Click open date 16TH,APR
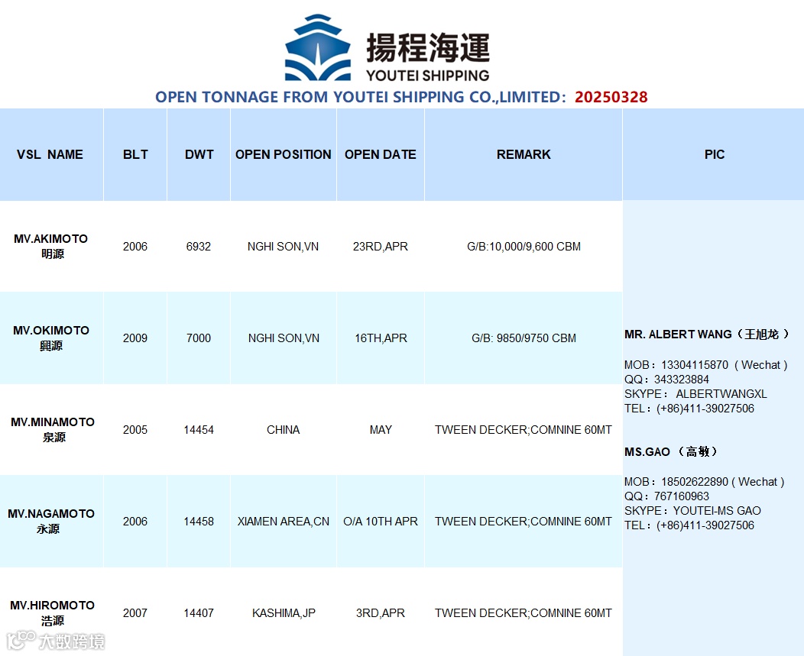 381,338
